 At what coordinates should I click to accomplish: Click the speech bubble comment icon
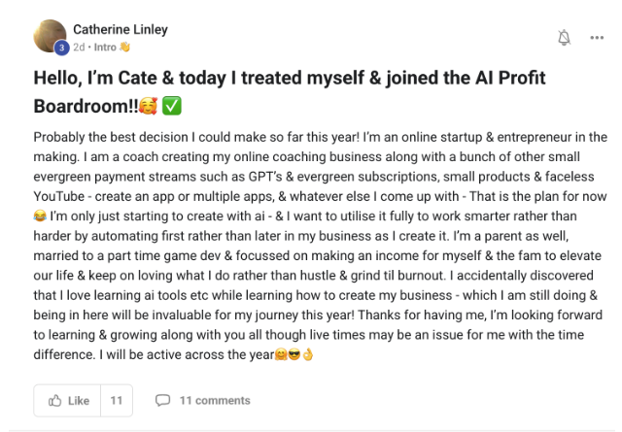coord(163,400)
